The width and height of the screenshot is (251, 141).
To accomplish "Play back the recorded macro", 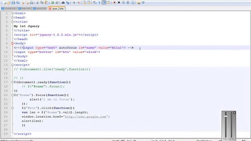I will [124, 3].
